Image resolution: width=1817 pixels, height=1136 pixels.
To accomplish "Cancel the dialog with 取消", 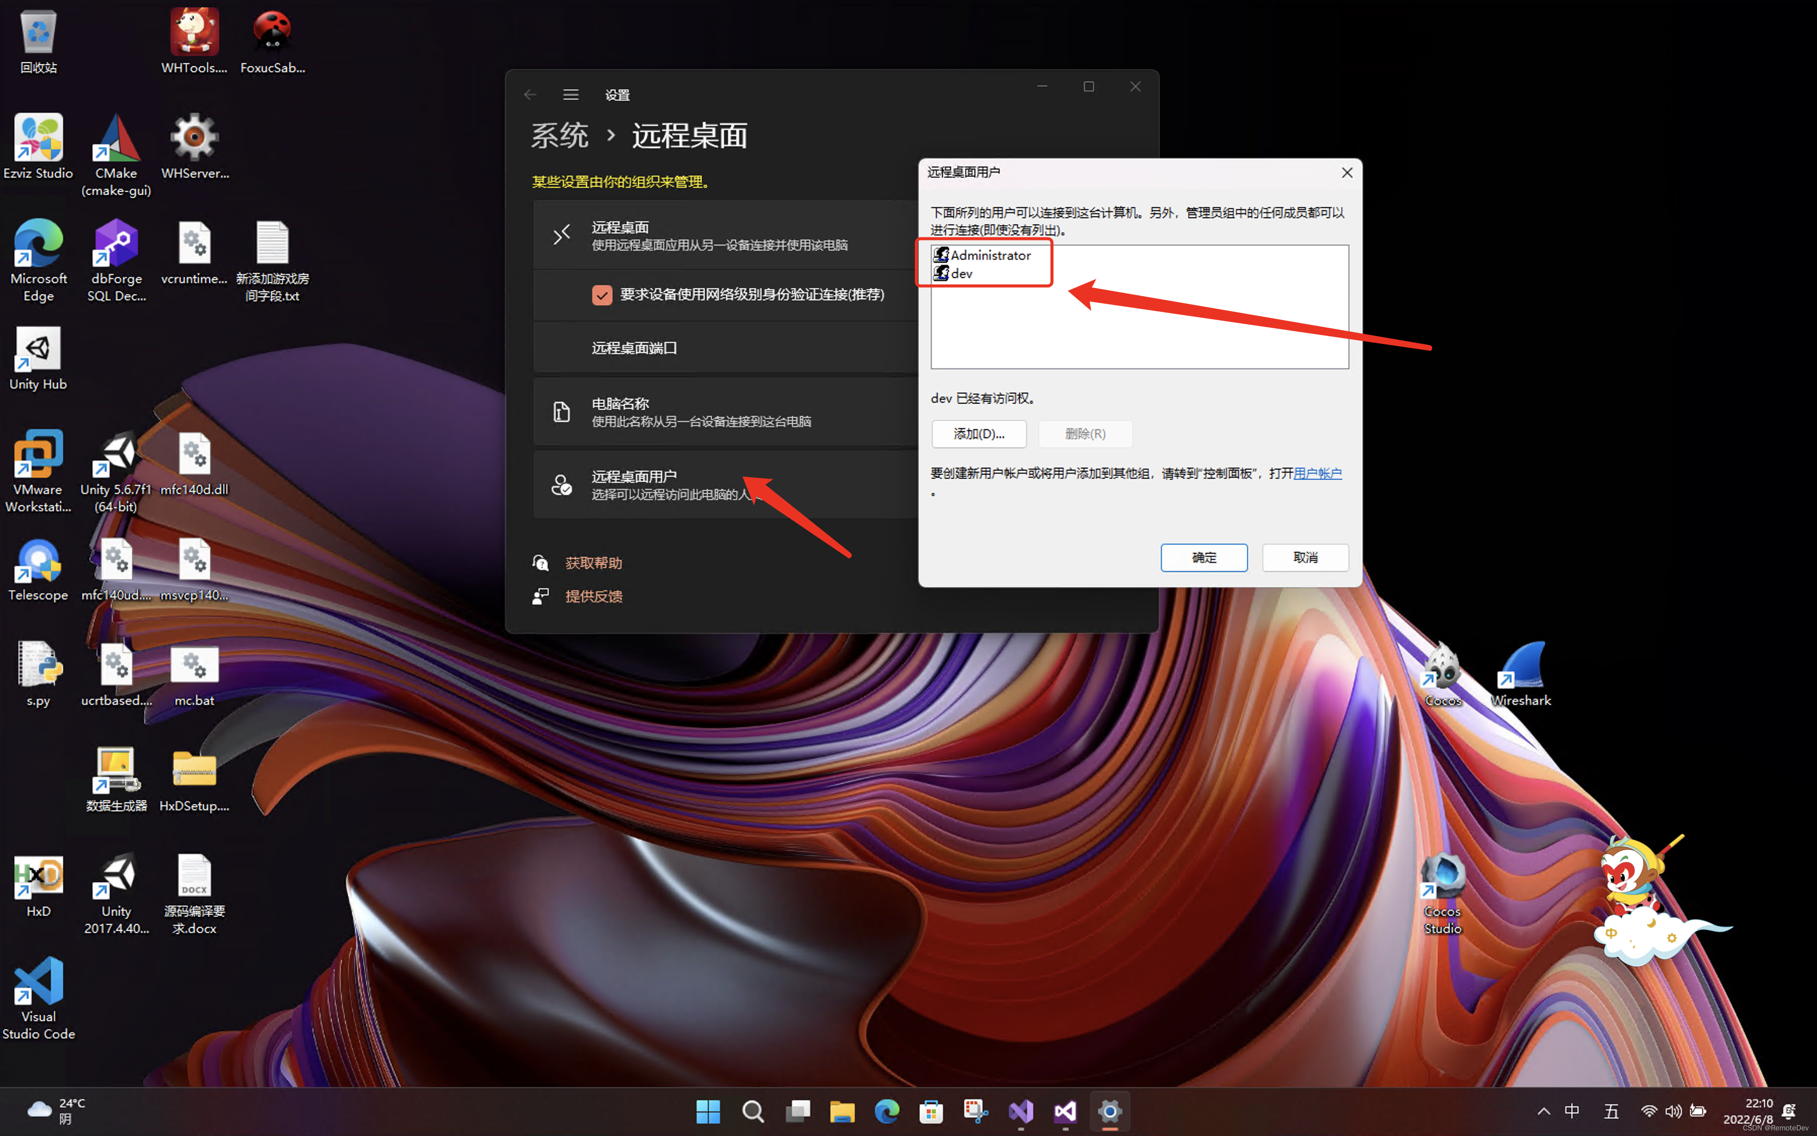I will tap(1305, 557).
